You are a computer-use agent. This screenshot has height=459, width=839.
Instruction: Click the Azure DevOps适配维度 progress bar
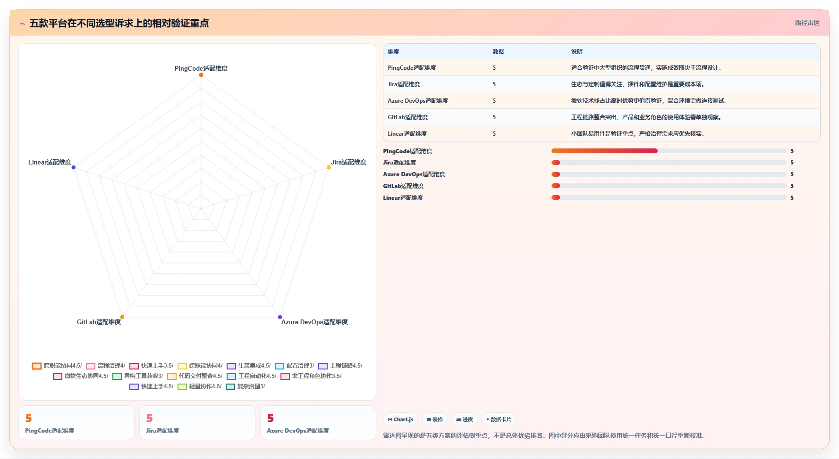[669, 174]
